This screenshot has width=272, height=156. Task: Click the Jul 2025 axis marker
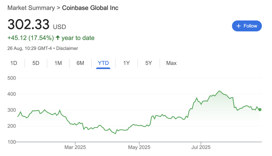pos(201,147)
